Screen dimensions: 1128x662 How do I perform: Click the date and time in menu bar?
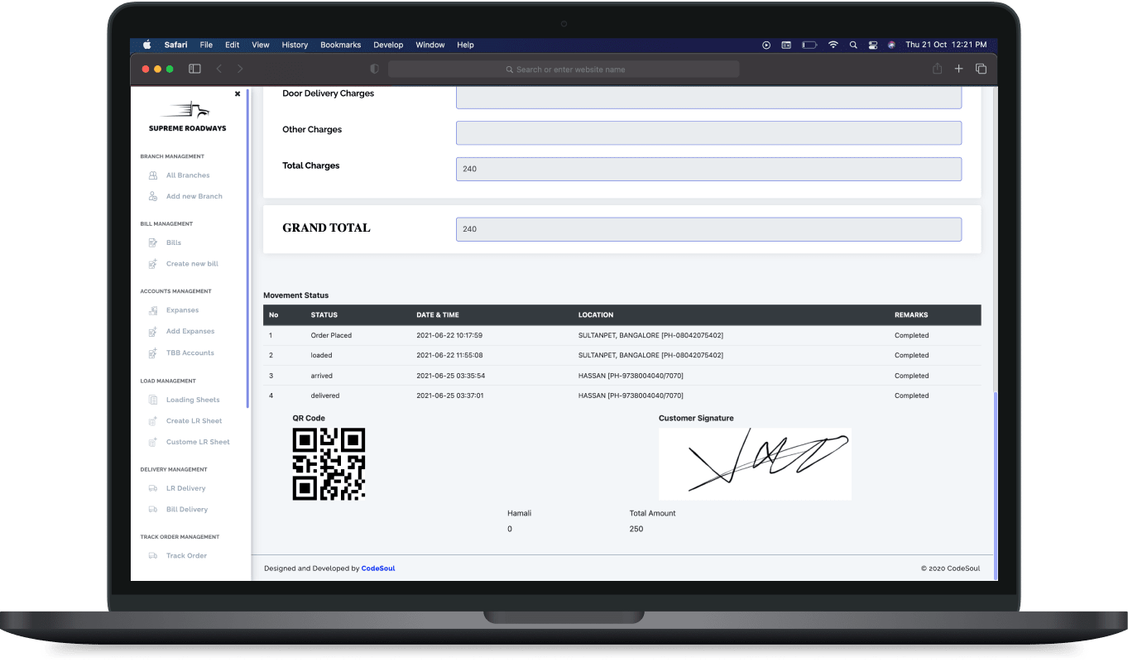pyautogui.click(x=946, y=45)
